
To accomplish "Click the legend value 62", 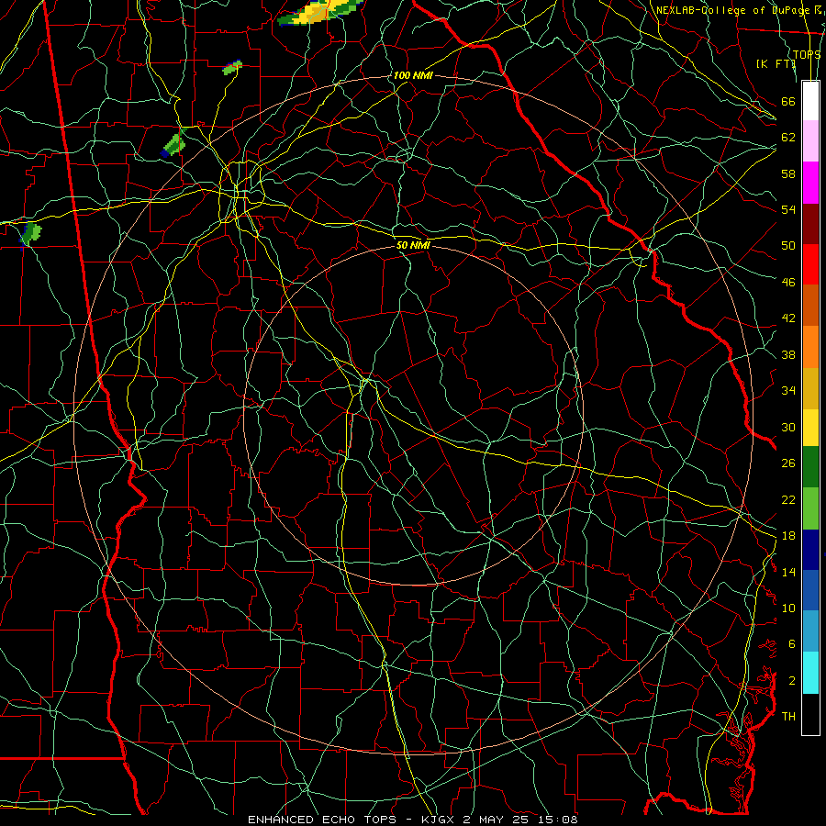I will tap(788, 138).
